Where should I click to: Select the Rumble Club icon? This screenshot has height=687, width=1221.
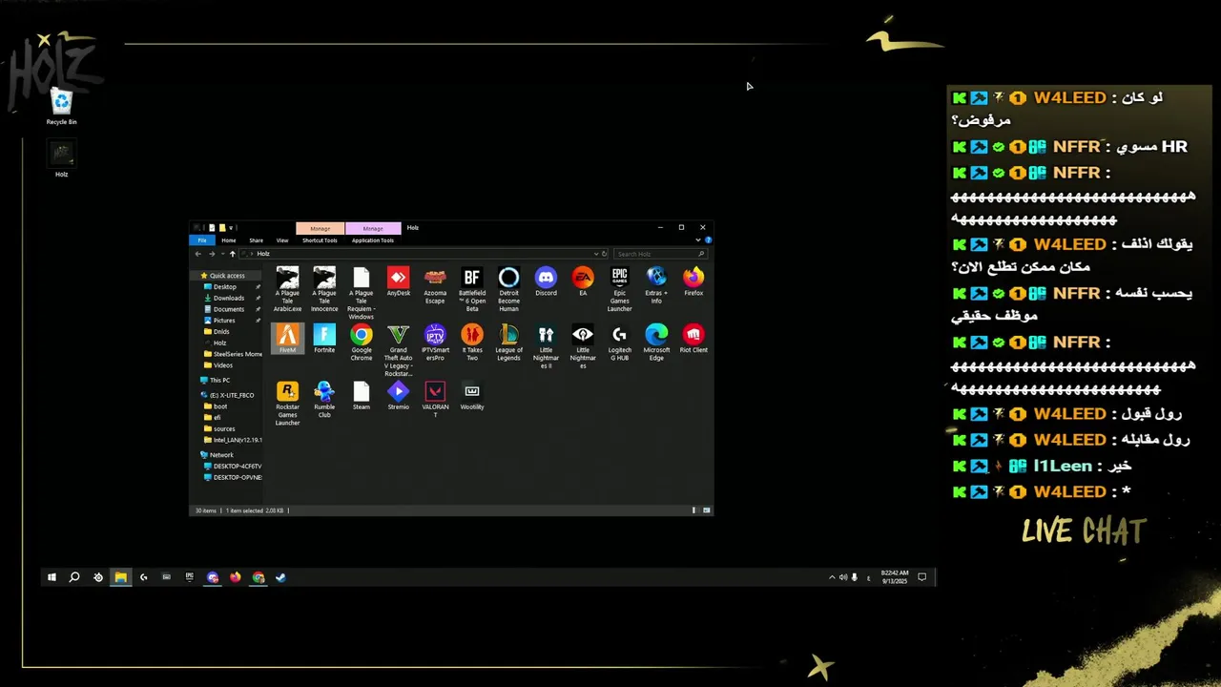[324, 399]
